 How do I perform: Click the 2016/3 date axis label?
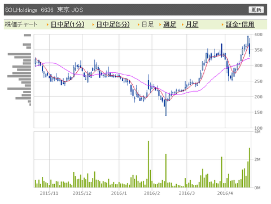click(x=187, y=193)
